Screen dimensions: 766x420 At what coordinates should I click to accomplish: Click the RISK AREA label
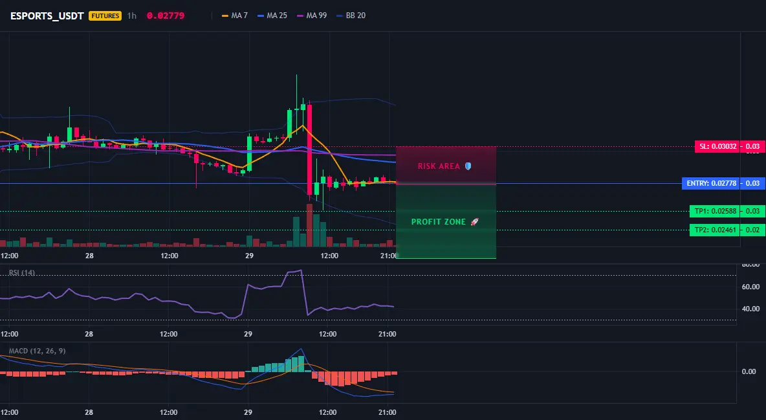(x=439, y=166)
